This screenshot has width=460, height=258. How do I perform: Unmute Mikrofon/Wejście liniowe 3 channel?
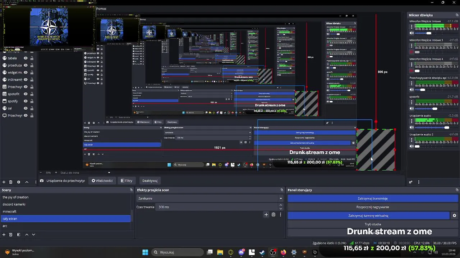coord(412,52)
